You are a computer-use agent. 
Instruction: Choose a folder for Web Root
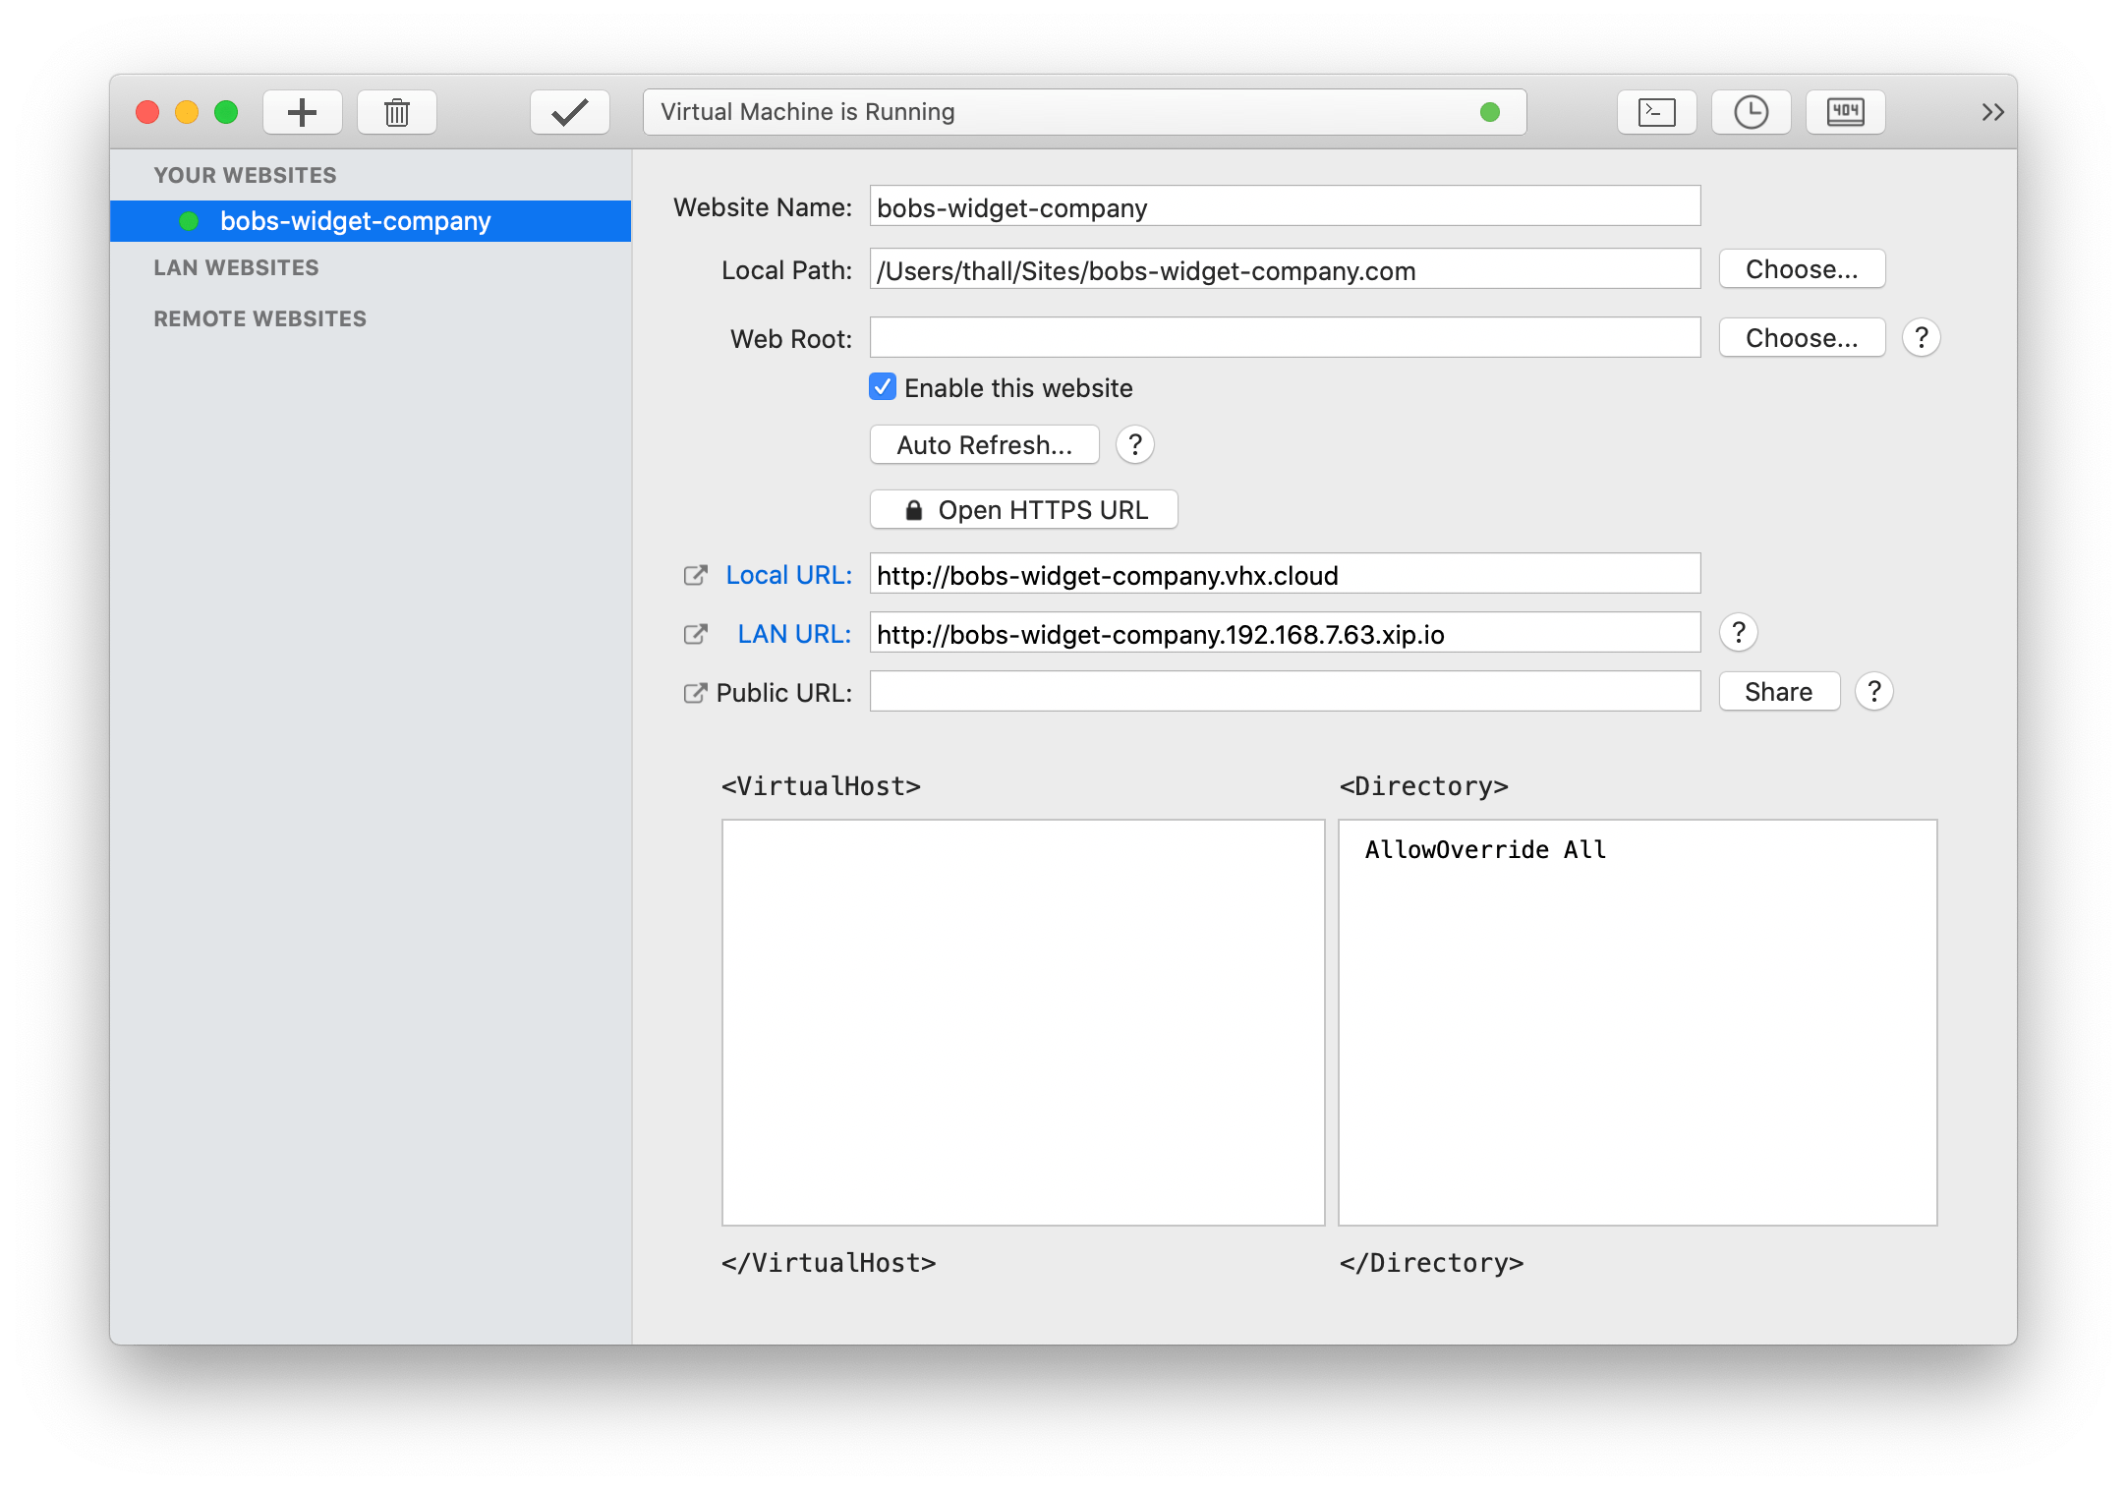coord(1802,338)
